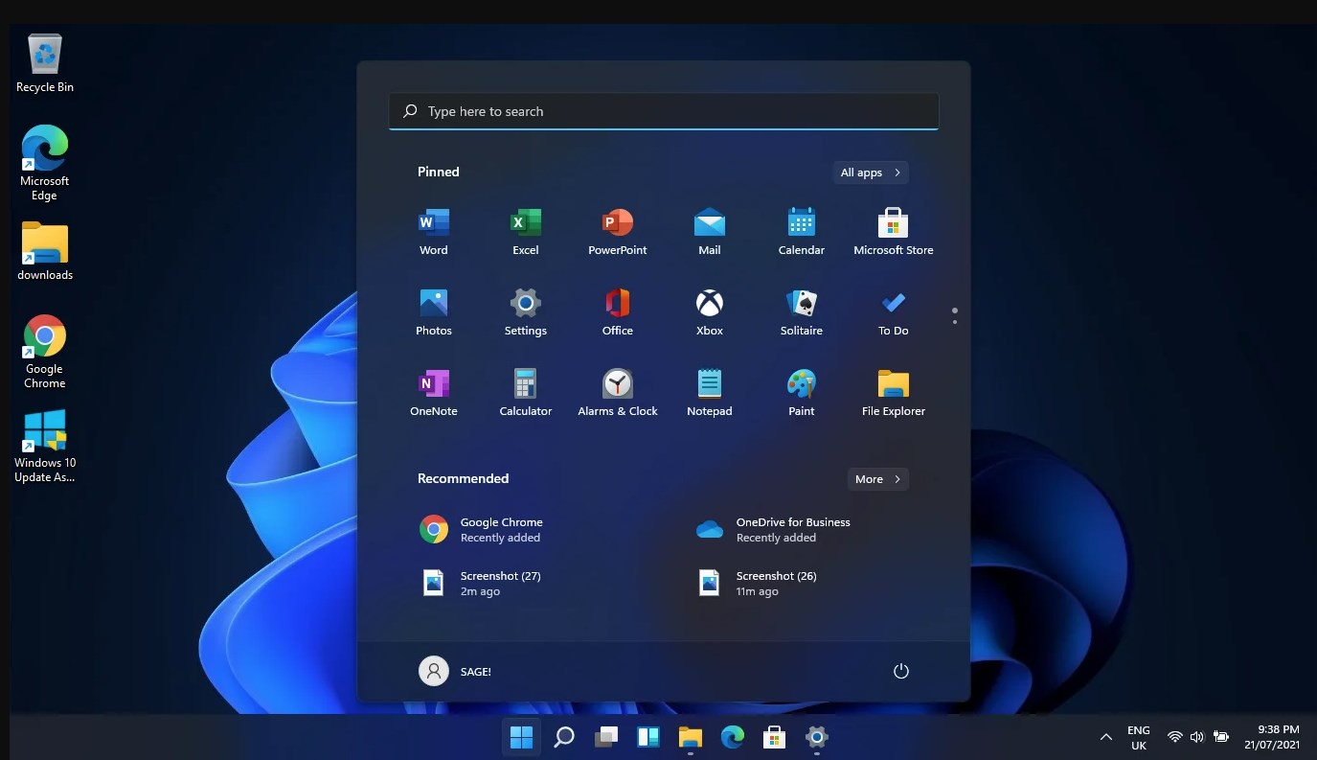Open Settings from pinned apps

[526, 311]
